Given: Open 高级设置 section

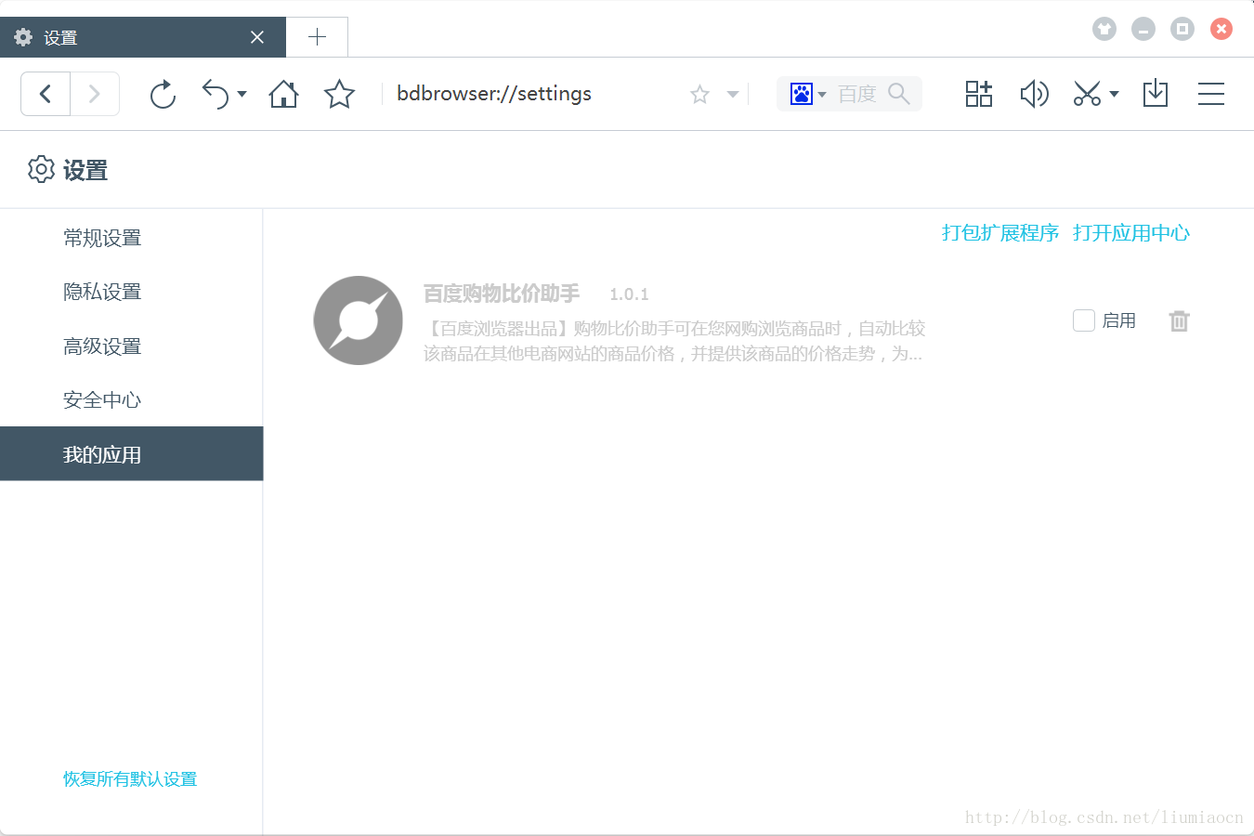Looking at the screenshot, I should [131, 346].
